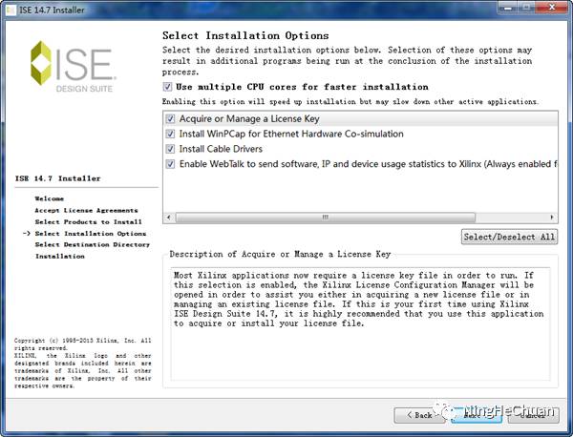Toggle Use multiple CPU cores checkbox

click(x=167, y=87)
